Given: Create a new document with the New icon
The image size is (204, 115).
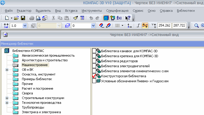Looking at the screenshot, I should [x=7, y=18].
